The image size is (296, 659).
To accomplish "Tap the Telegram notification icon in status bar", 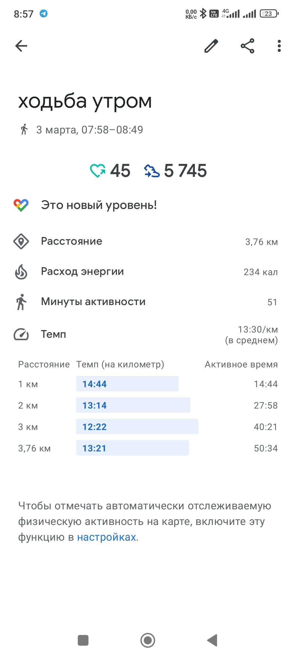I will click(44, 13).
